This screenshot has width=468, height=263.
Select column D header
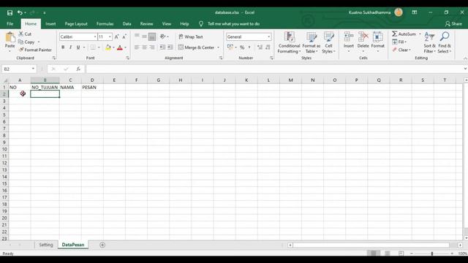(x=92, y=80)
